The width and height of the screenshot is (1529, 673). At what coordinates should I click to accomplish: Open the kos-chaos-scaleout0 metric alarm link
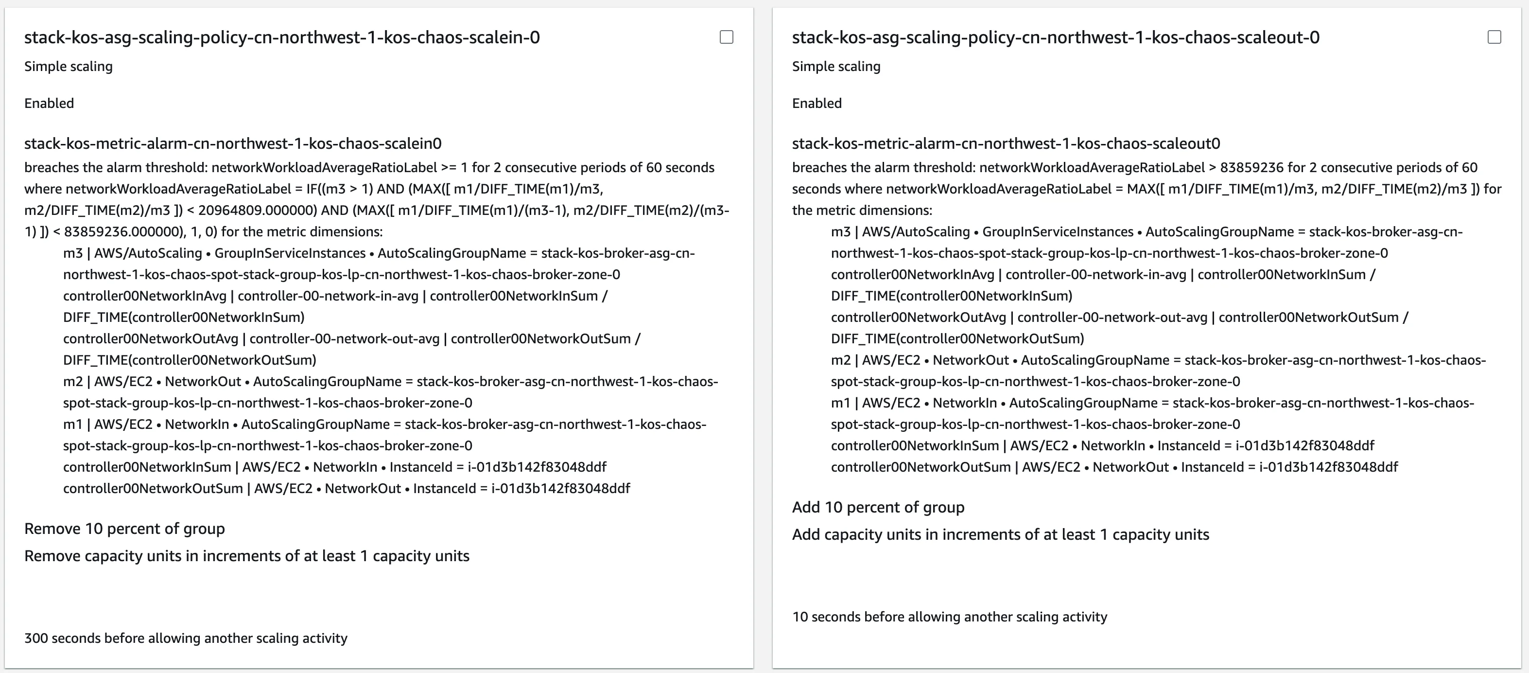(1006, 143)
